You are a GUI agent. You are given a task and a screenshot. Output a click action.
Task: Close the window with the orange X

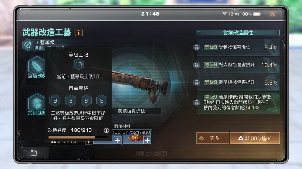pos(272,14)
